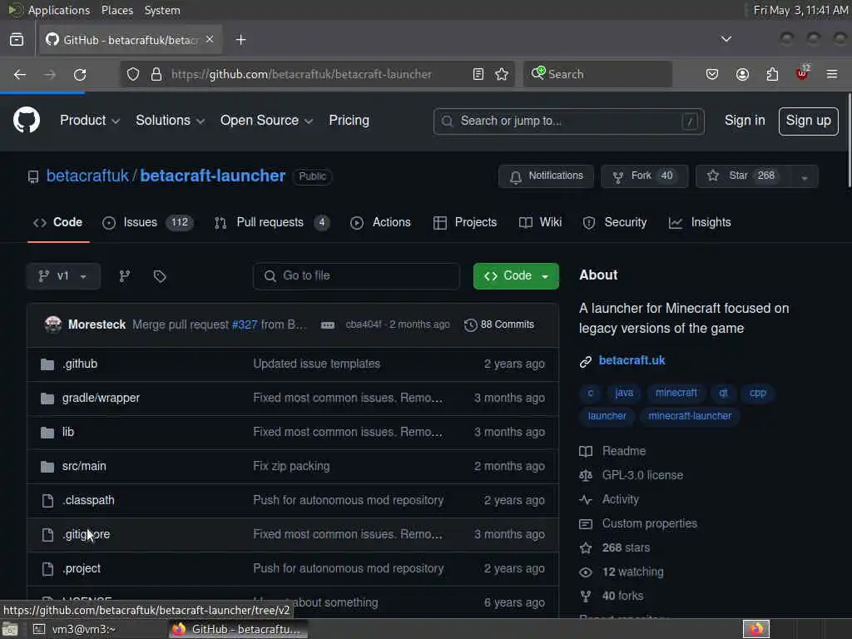Open the 12 watching link
Screen dimensions: 852x639
click(632, 572)
